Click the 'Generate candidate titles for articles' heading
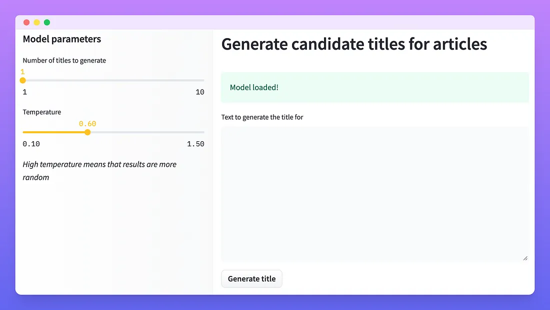The image size is (550, 310). [x=354, y=44]
